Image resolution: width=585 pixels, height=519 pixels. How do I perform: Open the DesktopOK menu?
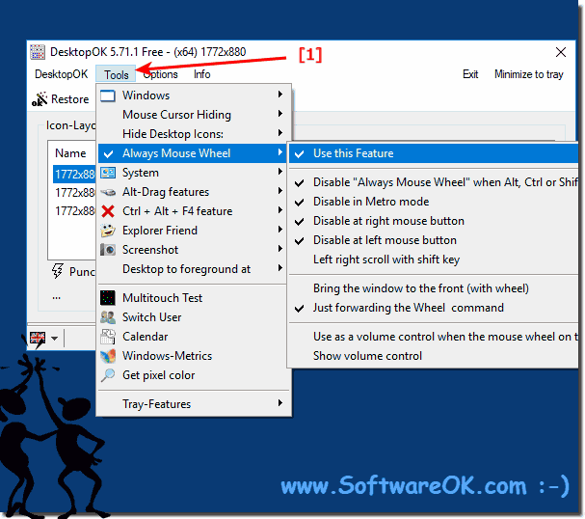tap(61, 74)
